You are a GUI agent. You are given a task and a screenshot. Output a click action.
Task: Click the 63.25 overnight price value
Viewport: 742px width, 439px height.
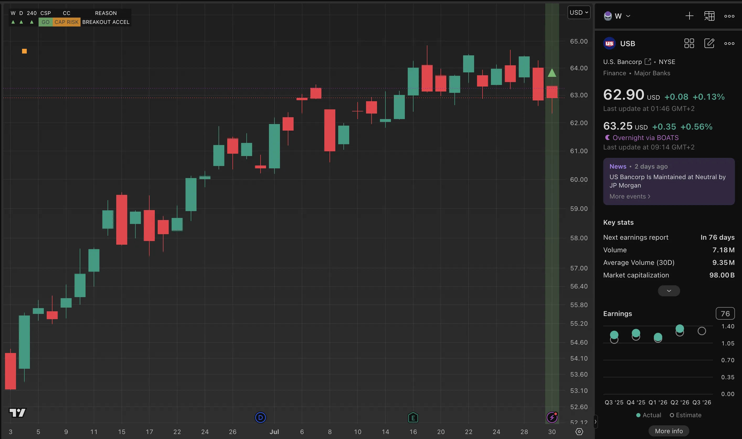tap(618, 126)
